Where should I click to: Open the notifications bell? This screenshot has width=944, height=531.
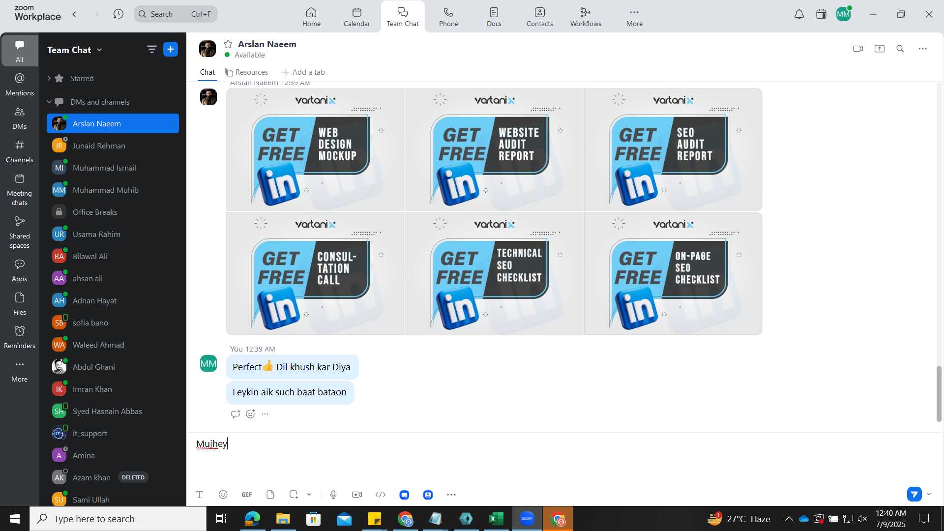(799, 14)
